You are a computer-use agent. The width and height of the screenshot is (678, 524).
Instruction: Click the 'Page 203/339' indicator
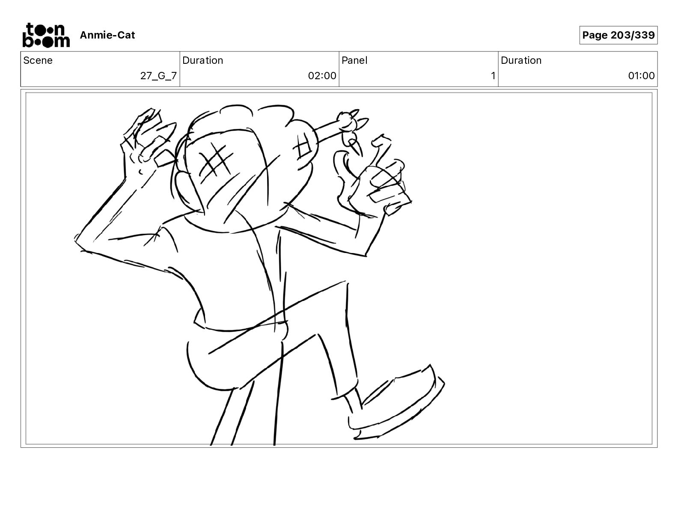coord(618,35)
